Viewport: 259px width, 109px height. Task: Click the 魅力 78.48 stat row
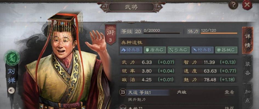209,80
